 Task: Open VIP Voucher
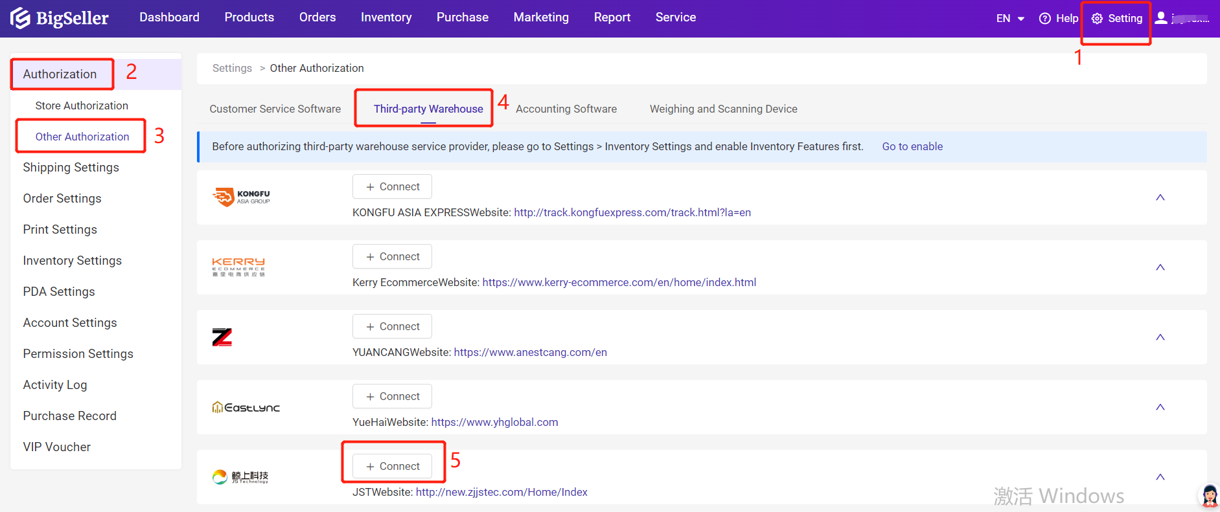tap(57, 447)
